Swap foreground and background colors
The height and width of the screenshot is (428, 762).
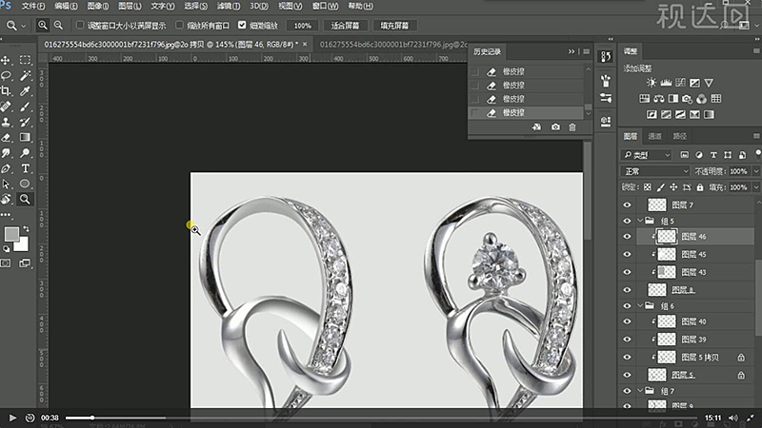coord(27,228)
